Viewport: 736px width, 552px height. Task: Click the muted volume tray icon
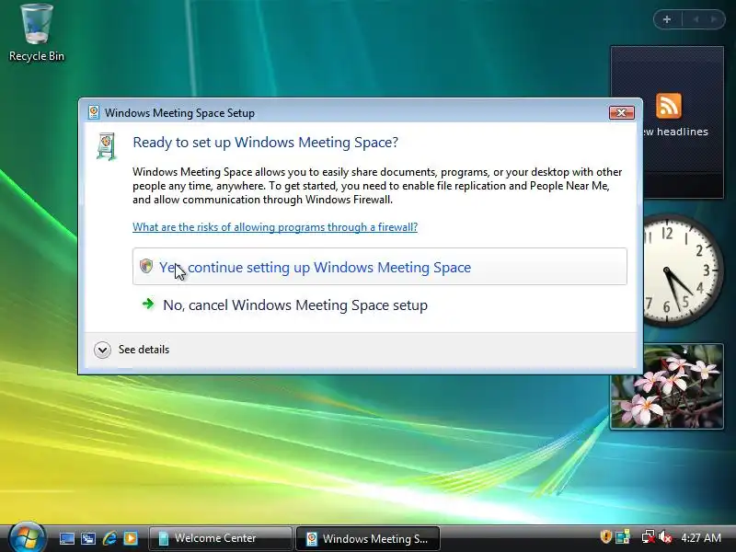pyautogui.click(x=664, y=537)
